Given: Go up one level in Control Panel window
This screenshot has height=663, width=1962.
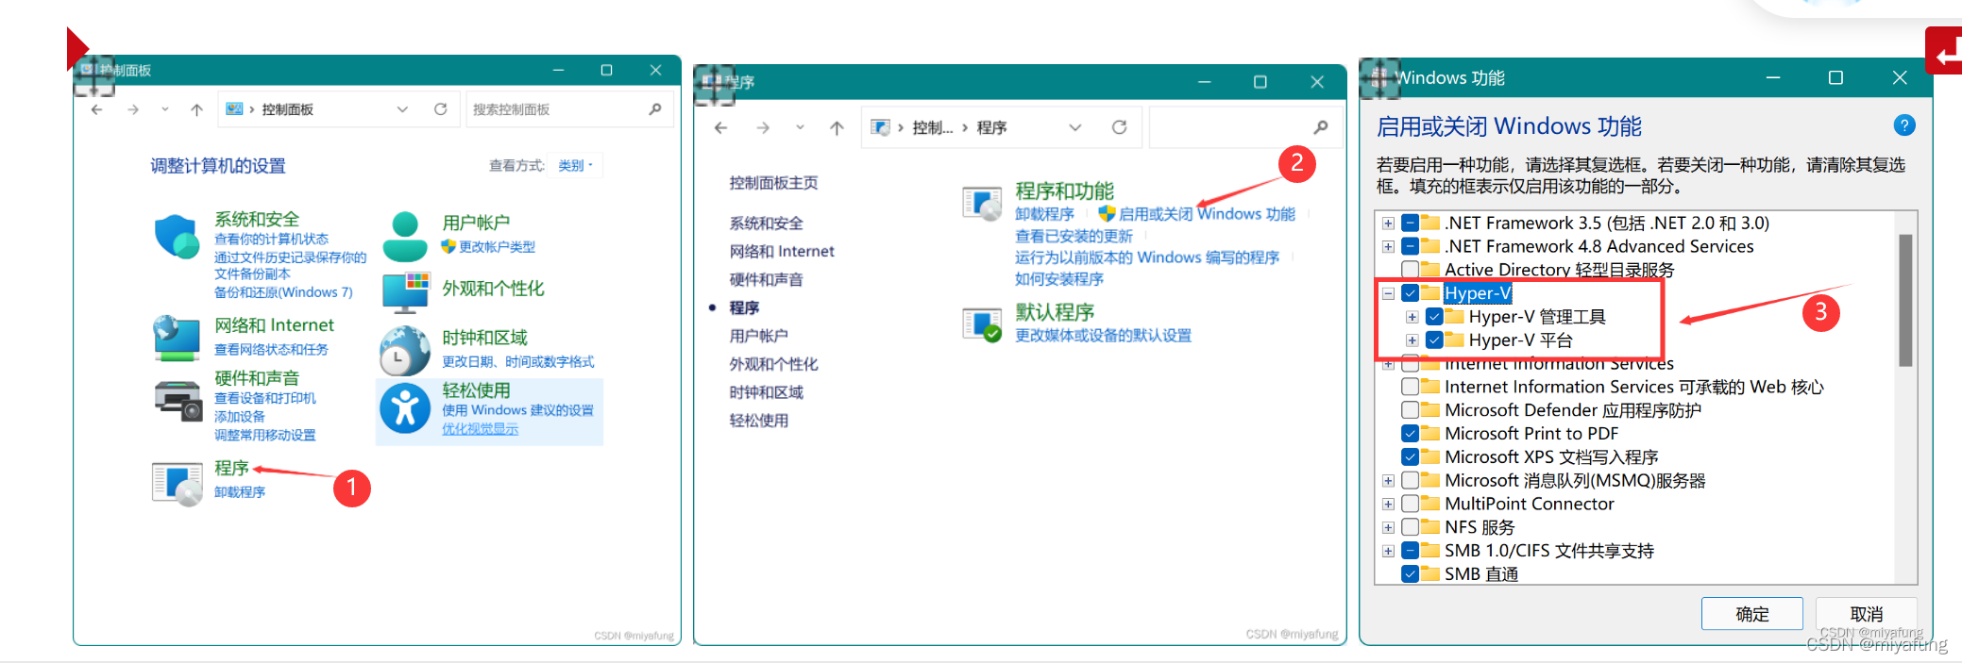Looking at the screenshot, I should [x=196, y=109].
